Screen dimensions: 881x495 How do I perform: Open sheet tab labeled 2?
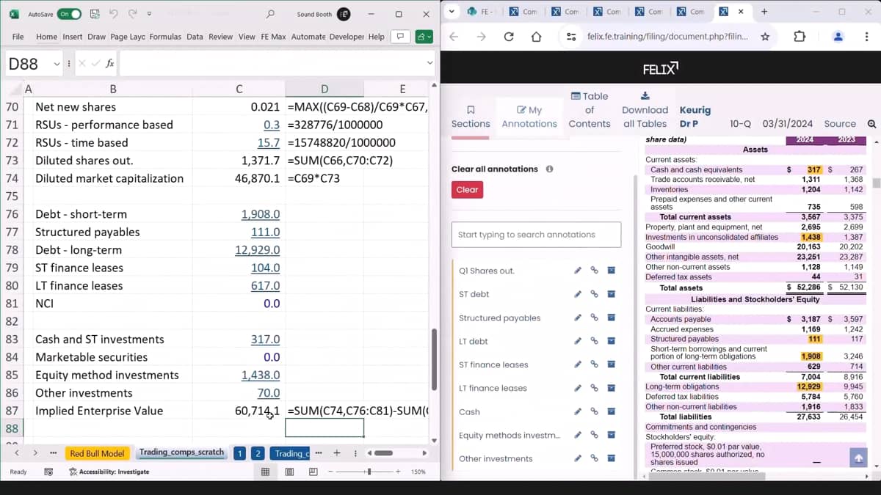(258, 453)
